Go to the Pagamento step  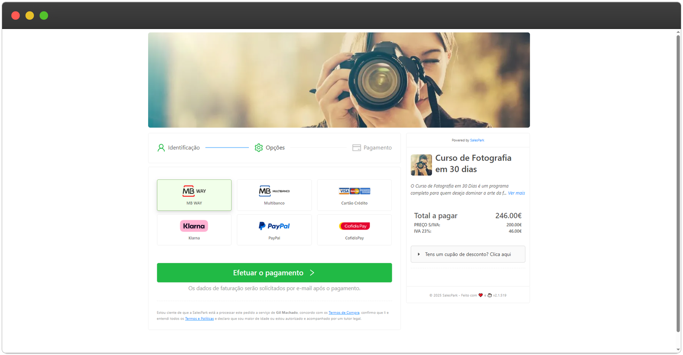(377, 148)
